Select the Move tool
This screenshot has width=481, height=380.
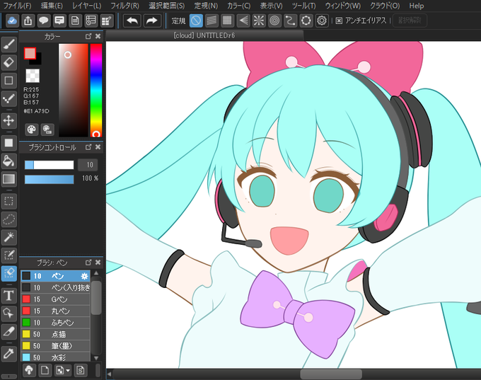click(8, 120)
